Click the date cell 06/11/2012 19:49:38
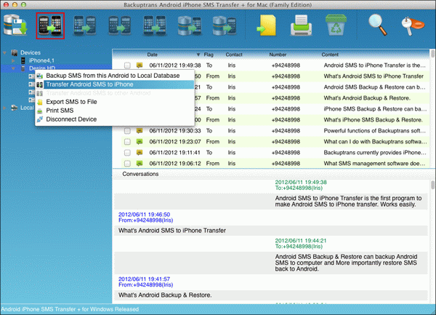The width and height of the screenshot is (436, 315). point(175,65)
